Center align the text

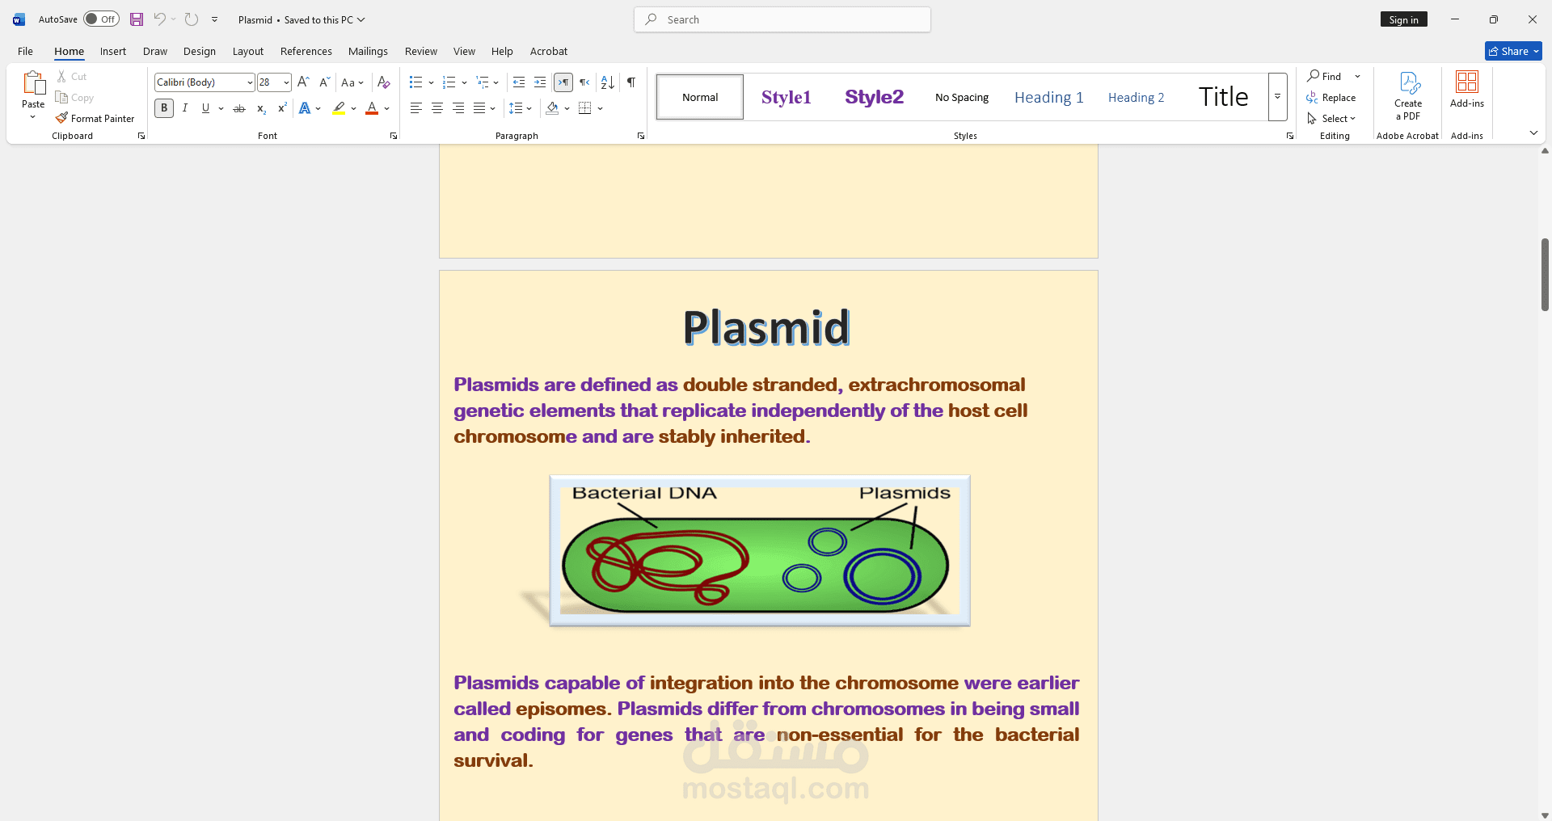(x=437, y=108)
